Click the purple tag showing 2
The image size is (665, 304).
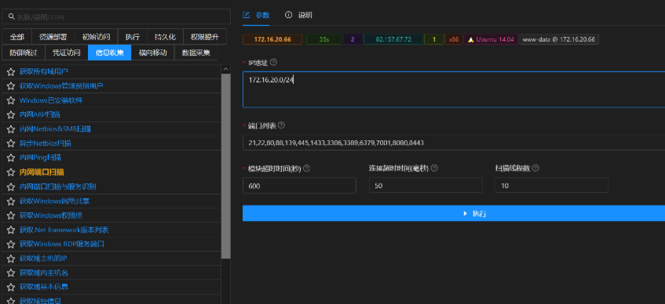click(x=353, y=39)
